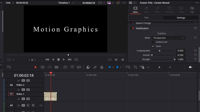This screenshot has height=112, width=200.
Task: Toggle the Linked Selection chain icon
Action: 95,67
